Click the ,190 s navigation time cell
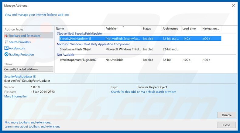 (x=206, y=60)
